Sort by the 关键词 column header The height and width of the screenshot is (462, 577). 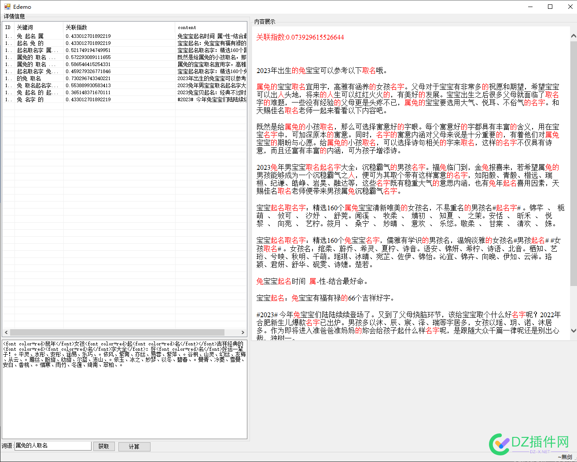[39, 27]
